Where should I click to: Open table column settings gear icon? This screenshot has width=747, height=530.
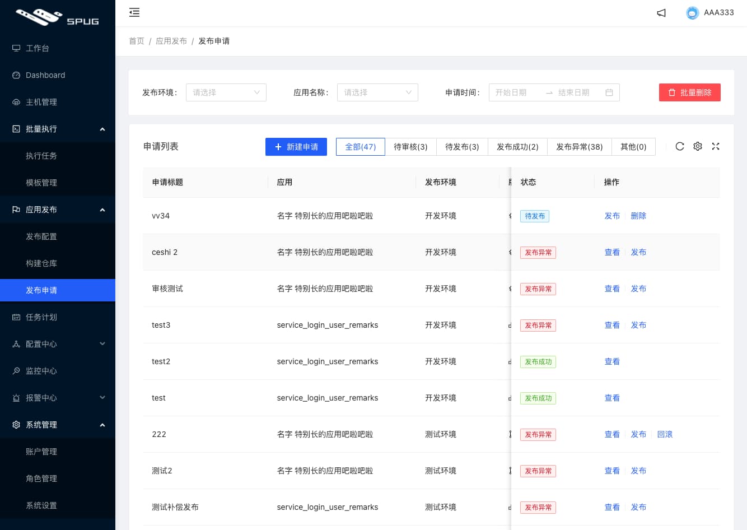click(x=698, y=146)
